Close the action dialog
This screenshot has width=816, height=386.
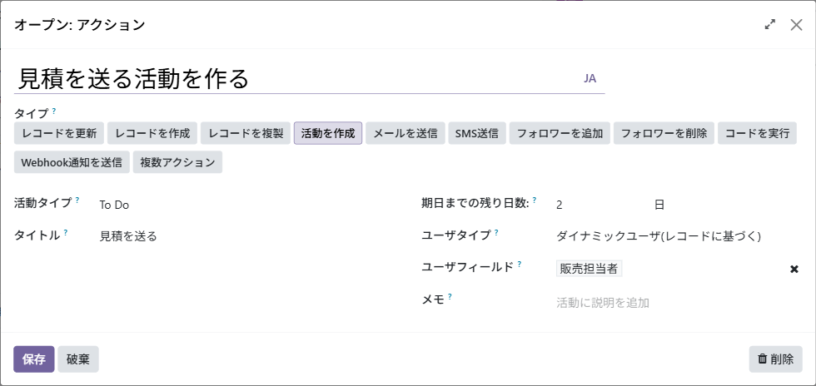coord(796,24)
